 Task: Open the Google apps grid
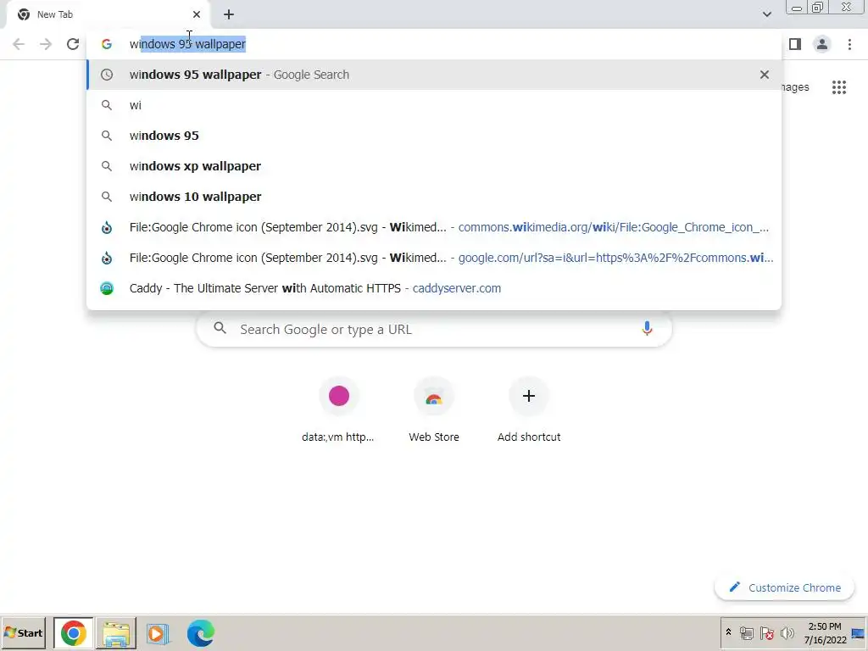(x=839, y=87)
